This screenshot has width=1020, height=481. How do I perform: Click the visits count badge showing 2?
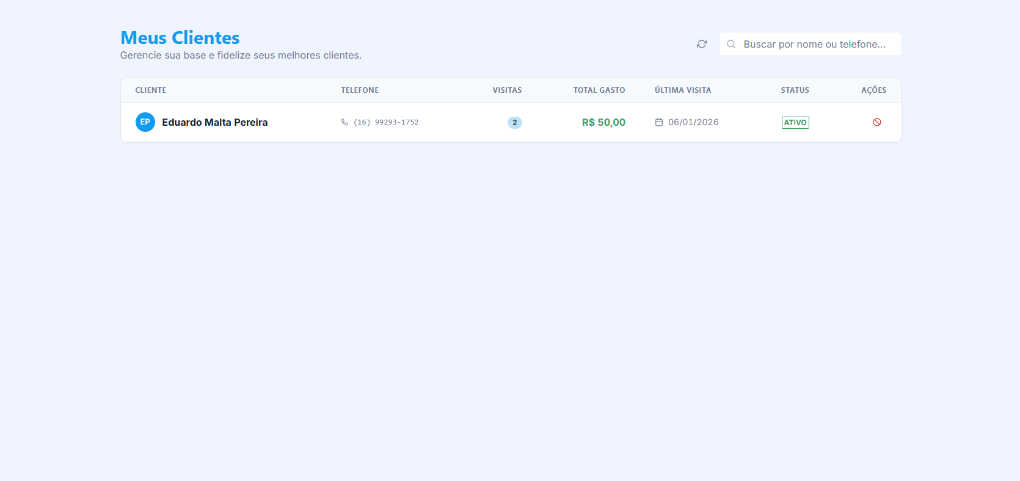pyautogui.click(x=514, y=123)
